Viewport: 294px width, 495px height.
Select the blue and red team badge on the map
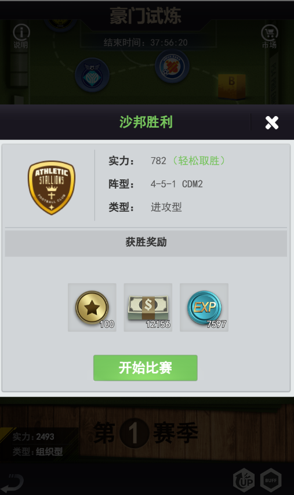pyautogui.click(x=172, y=67)
